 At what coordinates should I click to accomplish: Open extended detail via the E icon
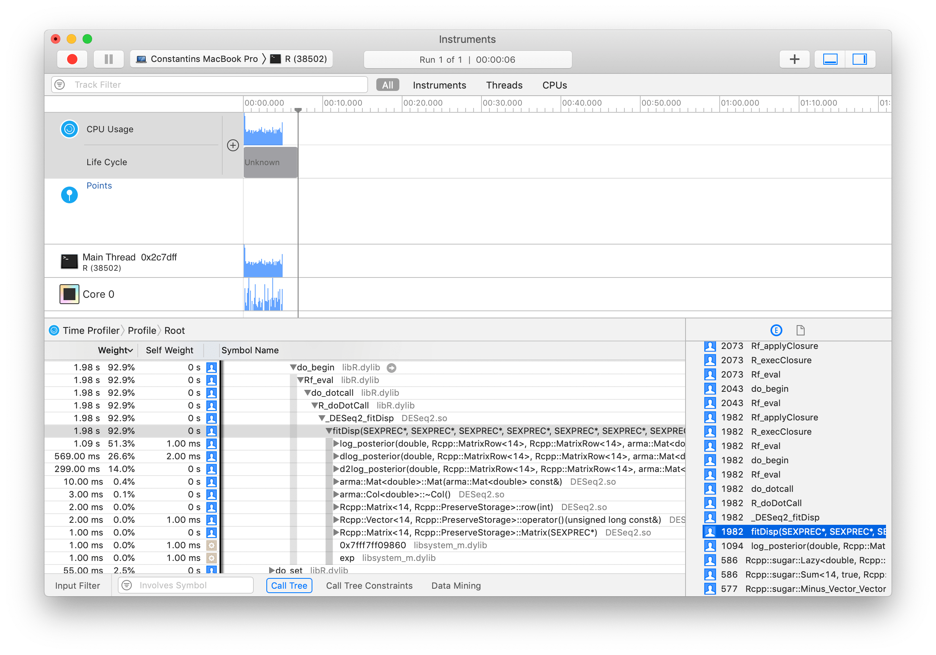(776, 330)
